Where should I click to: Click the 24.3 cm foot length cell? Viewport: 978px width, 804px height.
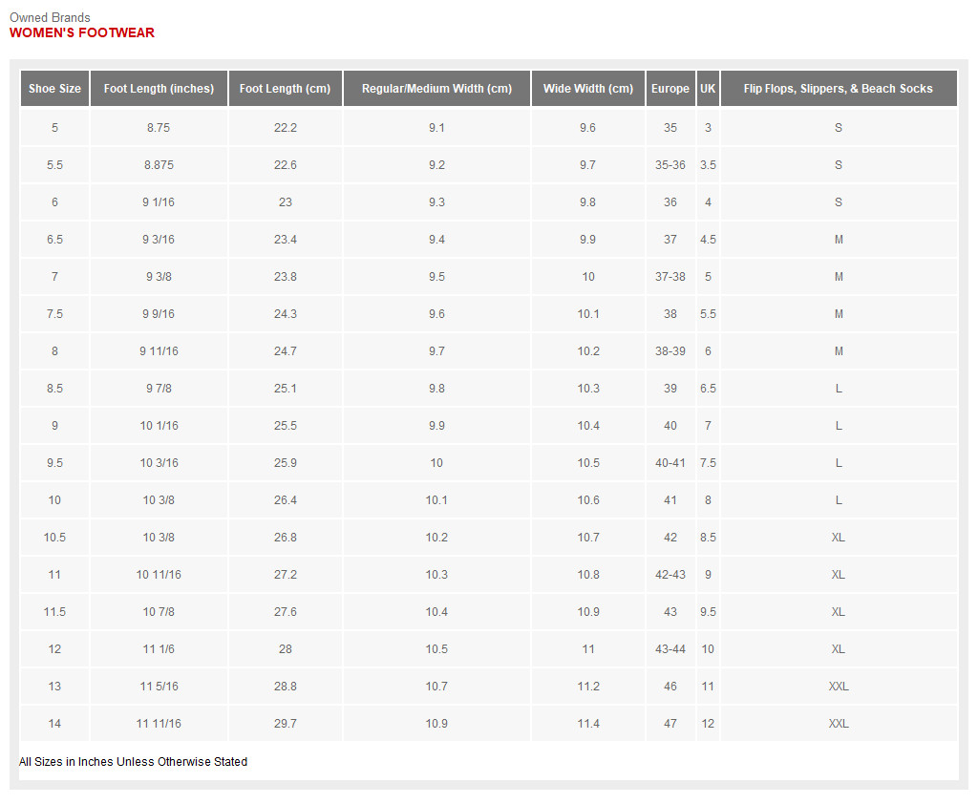pos(285,314)
